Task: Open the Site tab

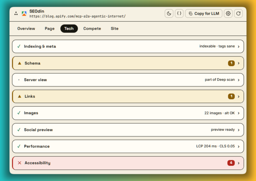Action: click(x=114, y=29)
